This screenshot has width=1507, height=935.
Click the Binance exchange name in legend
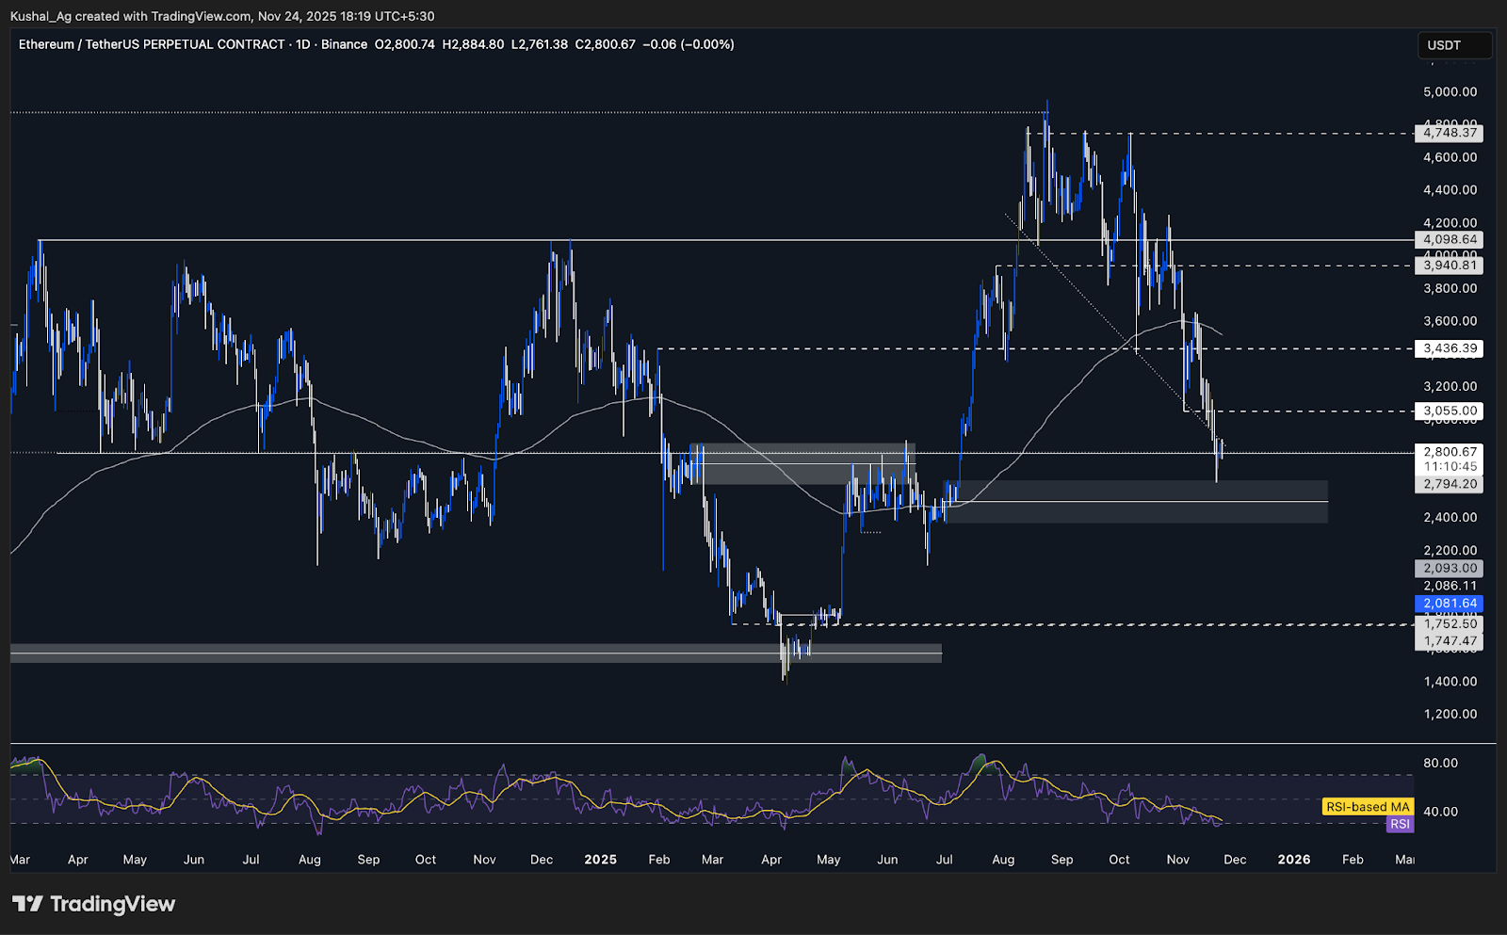pyautogui.click(x=344, y=44)
